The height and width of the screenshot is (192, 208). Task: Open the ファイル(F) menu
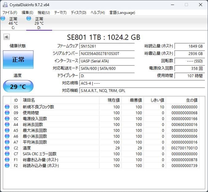point(10,13)
